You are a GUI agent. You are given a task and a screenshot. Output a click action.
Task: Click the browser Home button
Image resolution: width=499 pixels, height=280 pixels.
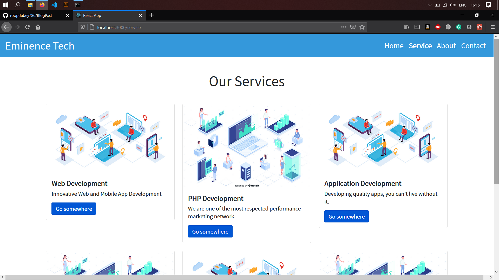point(38,27)
